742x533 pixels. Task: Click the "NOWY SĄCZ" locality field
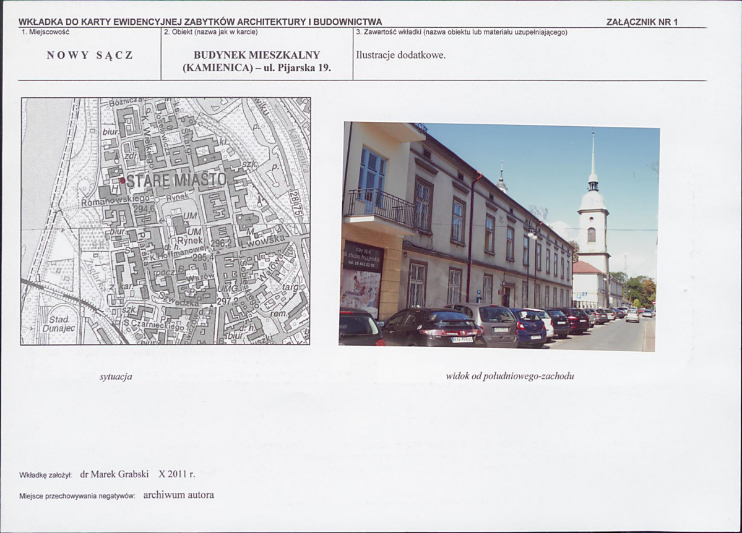90,55
